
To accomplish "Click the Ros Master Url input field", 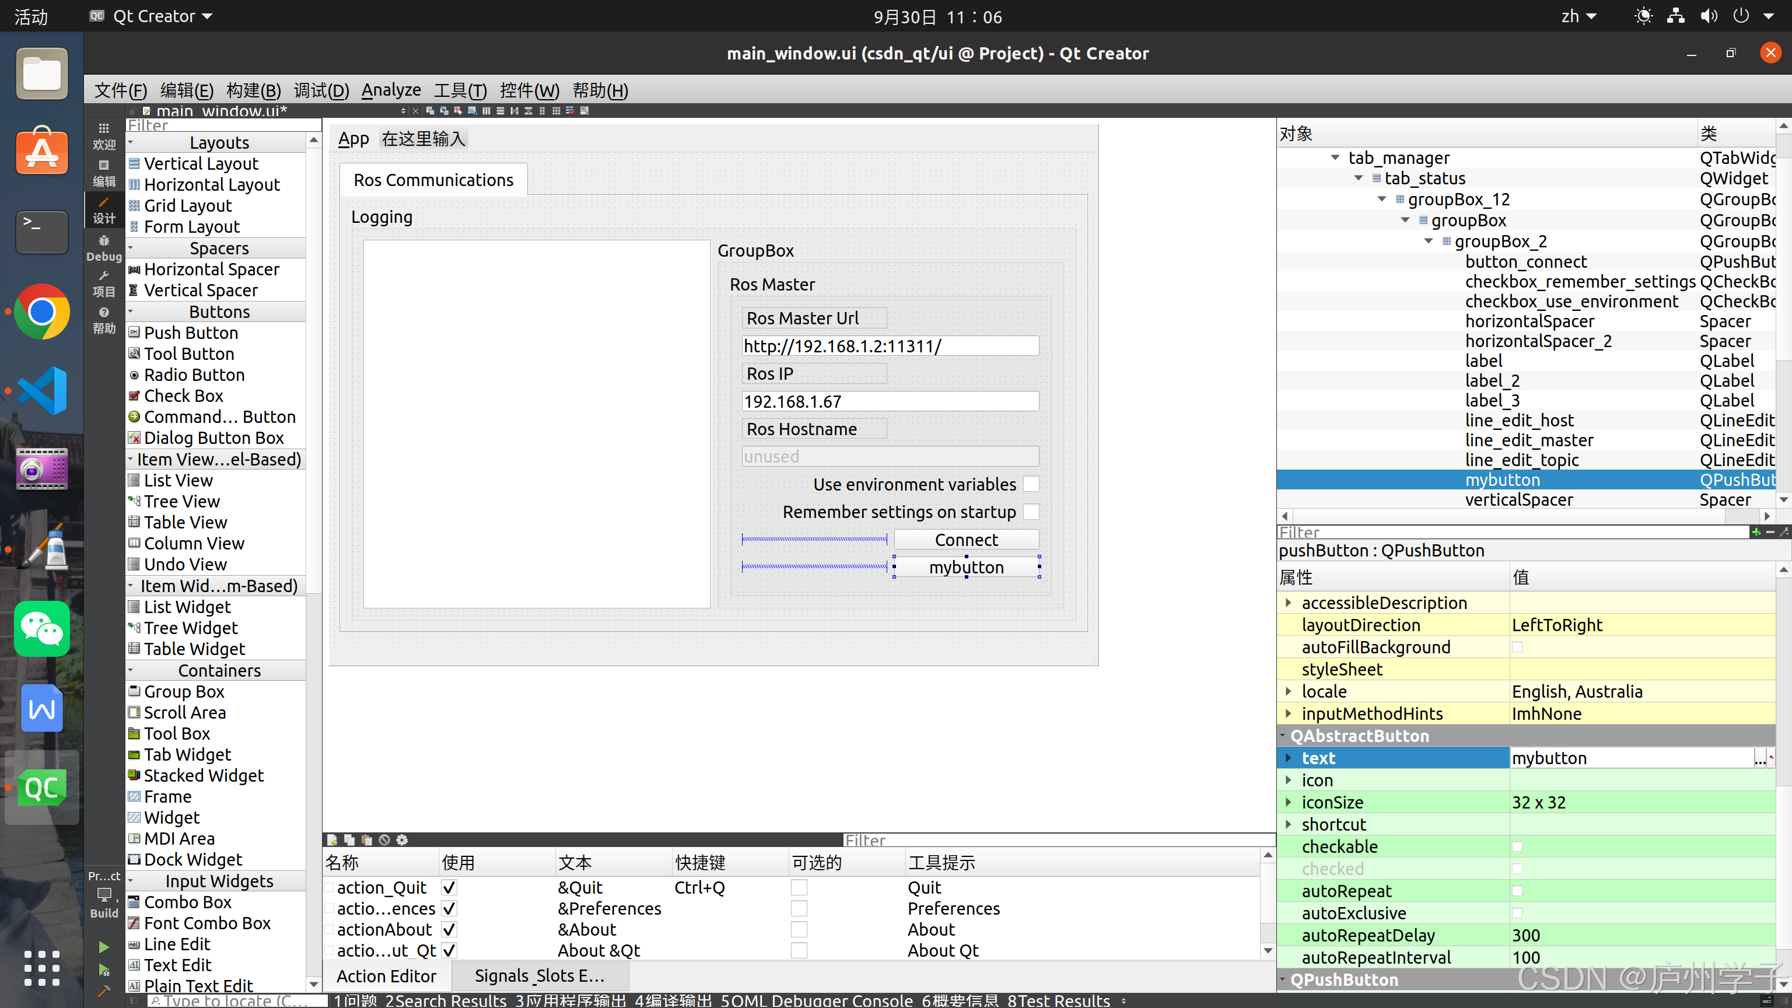I will pos(890,346).
